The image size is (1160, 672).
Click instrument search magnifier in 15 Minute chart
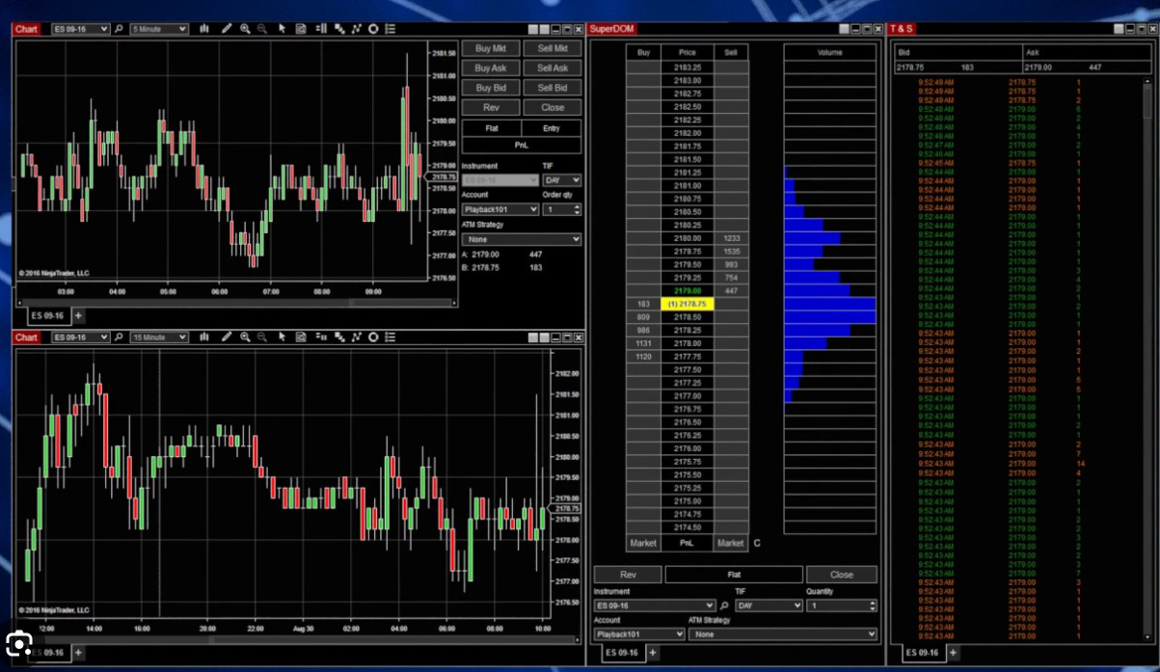(x=120, y=337)
